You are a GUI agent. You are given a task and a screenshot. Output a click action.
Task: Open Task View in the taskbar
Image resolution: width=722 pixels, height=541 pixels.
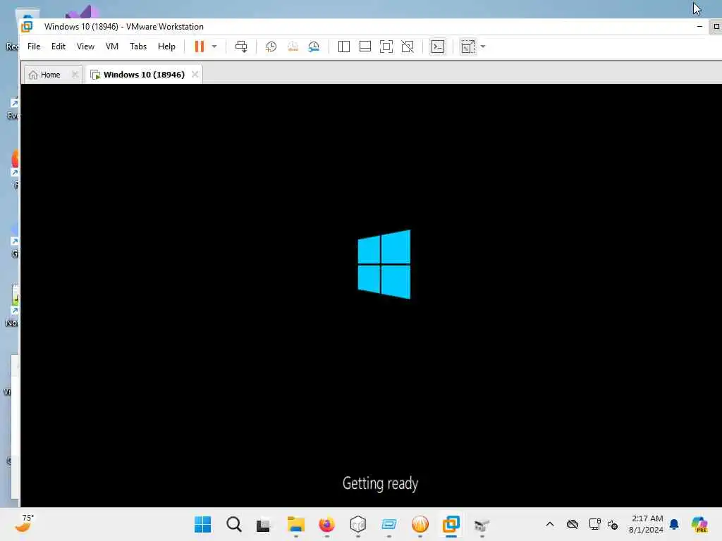[264, 525]
